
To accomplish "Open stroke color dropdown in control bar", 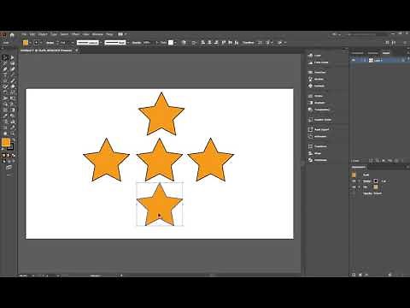I will pyautogui.click(x=41, y=43).
